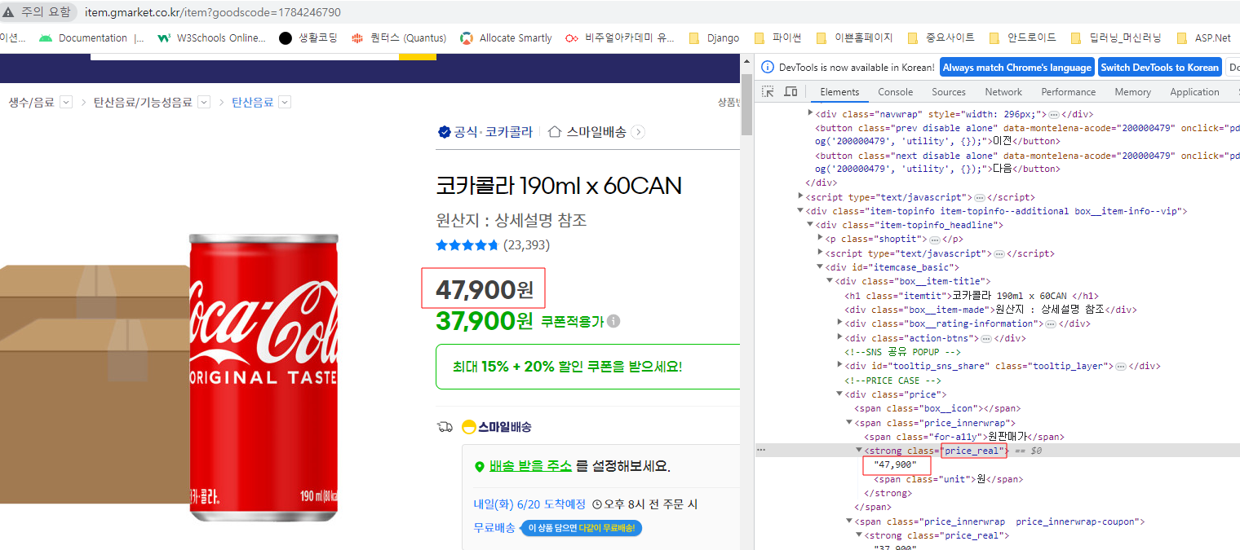Switch to the Console tab

[x=895, y=92]
